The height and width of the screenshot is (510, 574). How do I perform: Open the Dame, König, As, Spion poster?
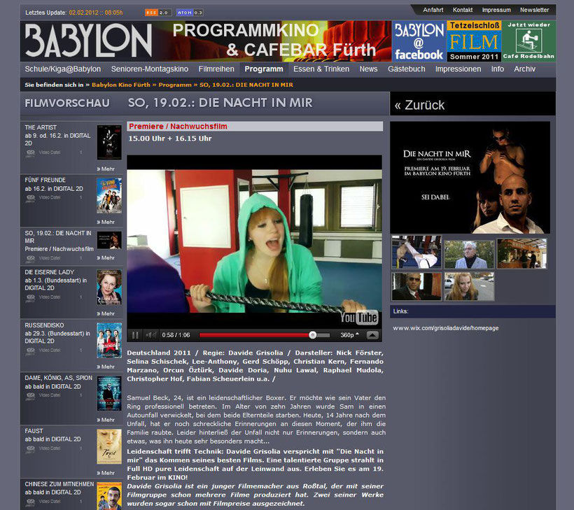109,394
